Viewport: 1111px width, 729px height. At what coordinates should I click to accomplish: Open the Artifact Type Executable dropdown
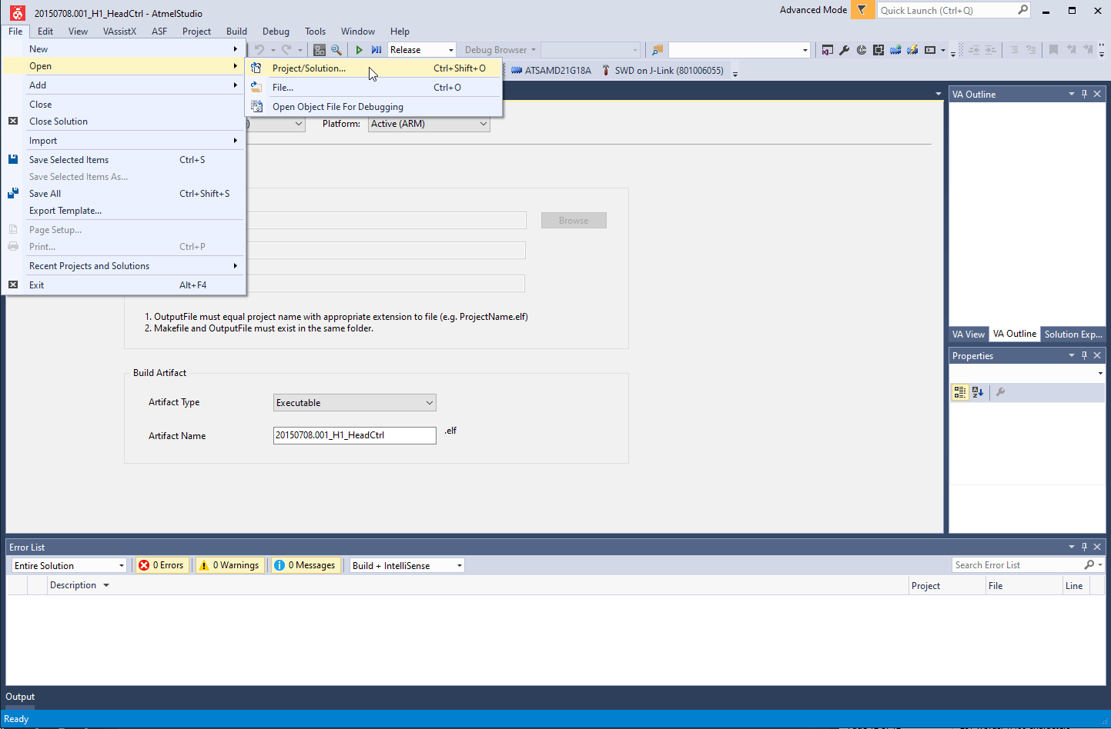point(355,403)
